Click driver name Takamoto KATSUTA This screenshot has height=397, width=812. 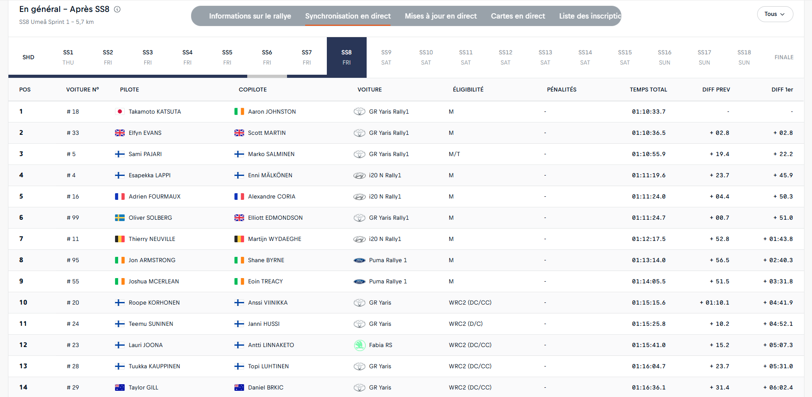[155, 111]
